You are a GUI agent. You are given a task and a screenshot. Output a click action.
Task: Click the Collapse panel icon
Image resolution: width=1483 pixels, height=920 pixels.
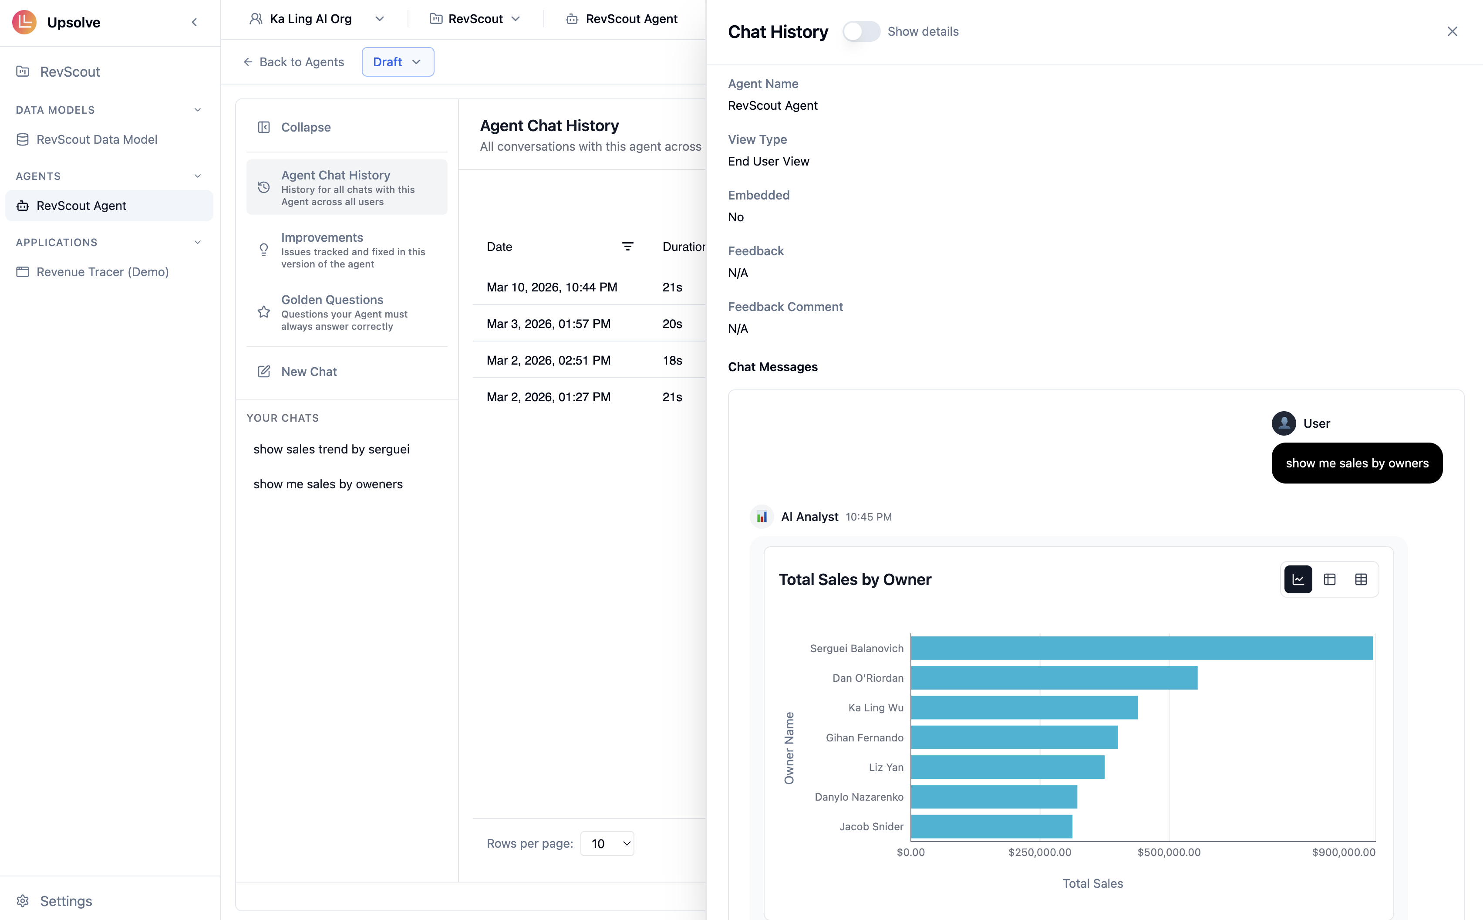(x=264, y=127)
